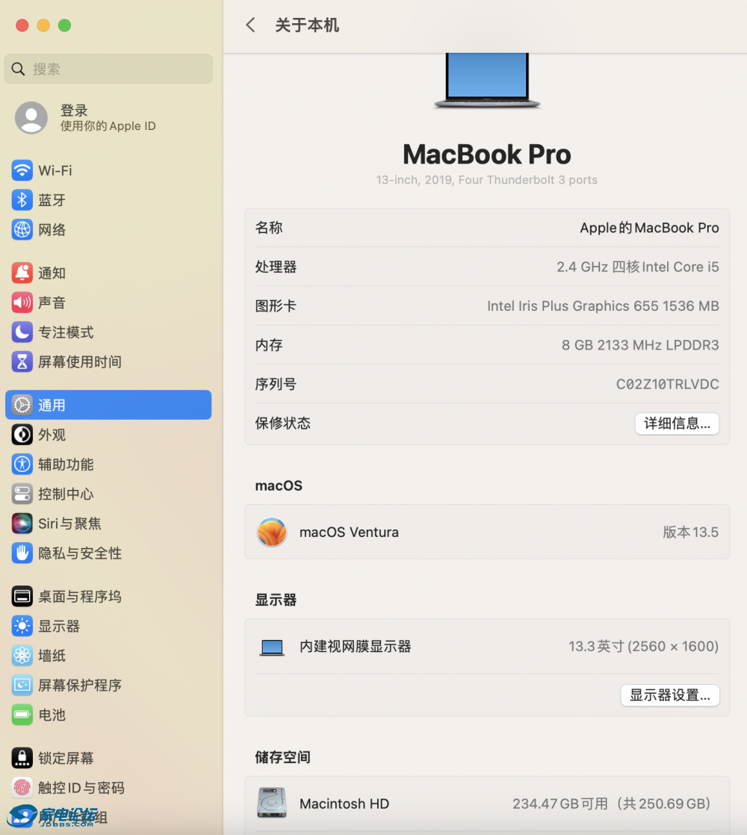This screenshot has width=747, height=835.
Task: Open Sound (声音) speaker icon
Action: pyautogui.click(x=22, y=302)
